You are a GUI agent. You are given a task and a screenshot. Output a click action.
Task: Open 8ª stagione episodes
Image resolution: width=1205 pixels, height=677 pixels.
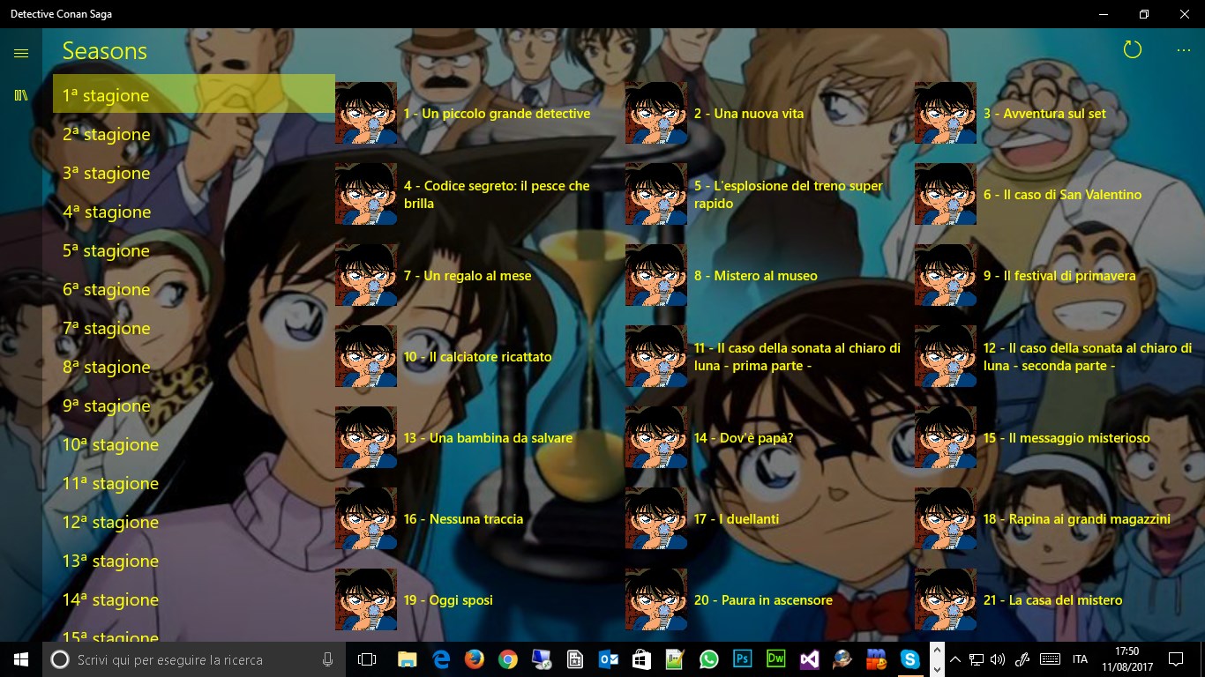coord(194,367)
